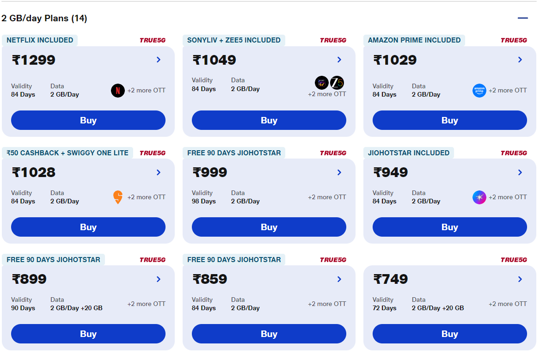Click the SonyLIV icon on ₹1049 plan
540x355 pixels.
click(x=322, y=83)
